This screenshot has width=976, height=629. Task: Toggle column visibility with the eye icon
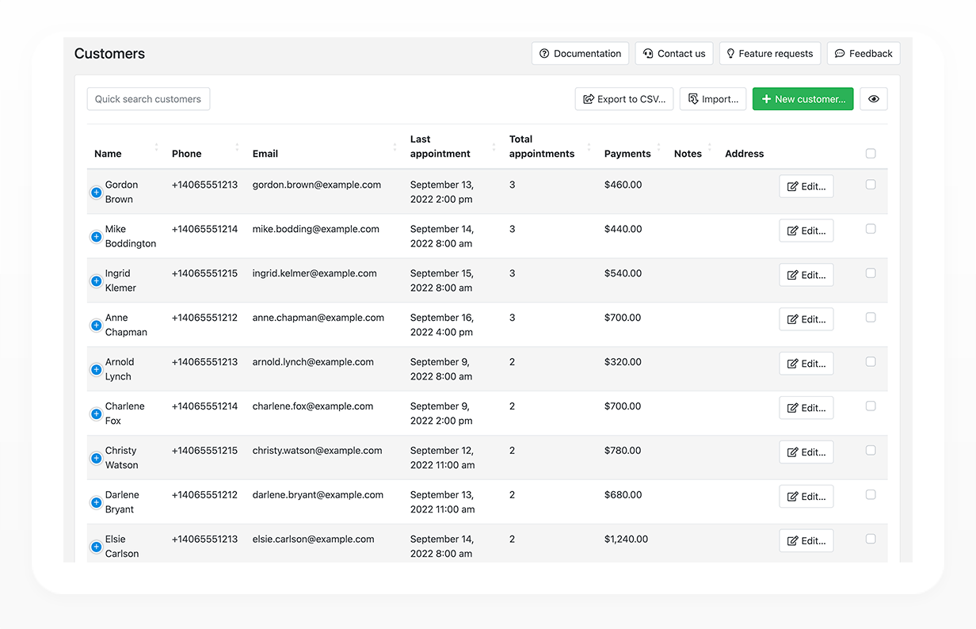click(x=874, y=99)
